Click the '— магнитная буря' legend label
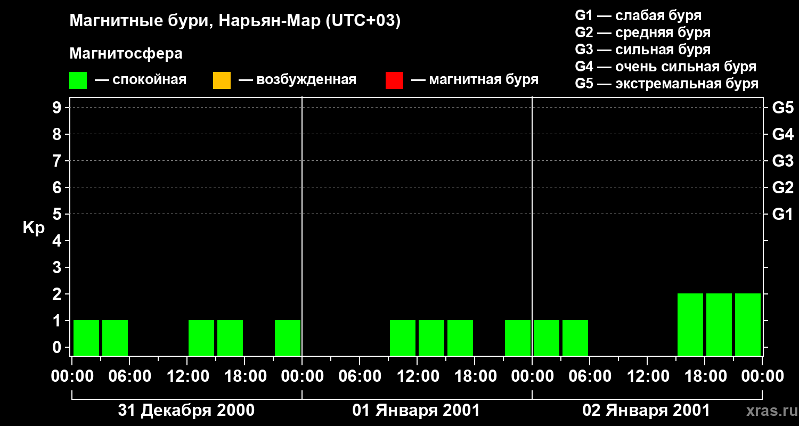799x426 pixels. pos(475,80)
